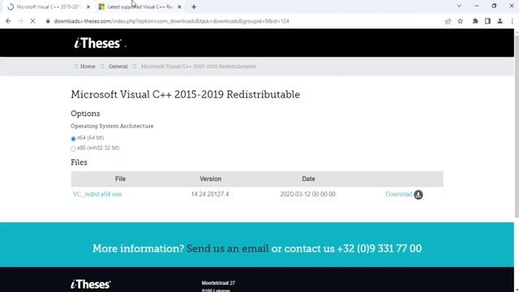
Task: Click the File column header
Action: pyautogui.click(x=120, y=179)
